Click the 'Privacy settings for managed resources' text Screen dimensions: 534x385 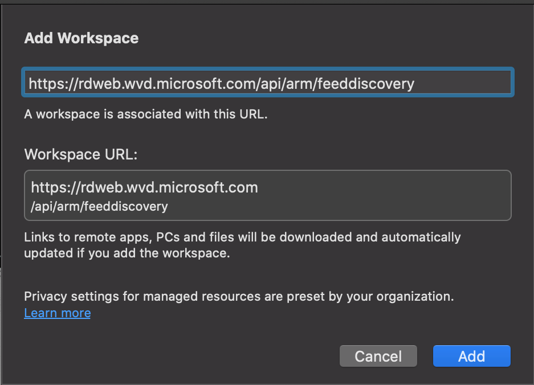coord(239,296)
